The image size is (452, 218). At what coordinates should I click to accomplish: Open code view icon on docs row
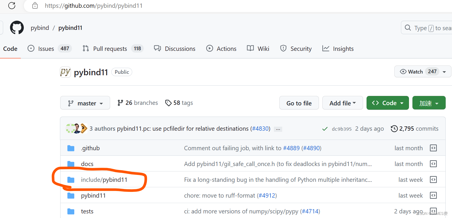click(433, 164)
